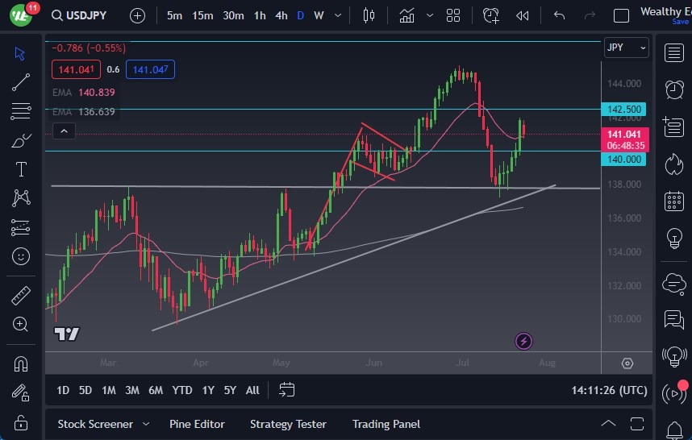Click the 142.500 cyan price label
692x440 pixels.
pyautogui.click(x=624, y=109)
